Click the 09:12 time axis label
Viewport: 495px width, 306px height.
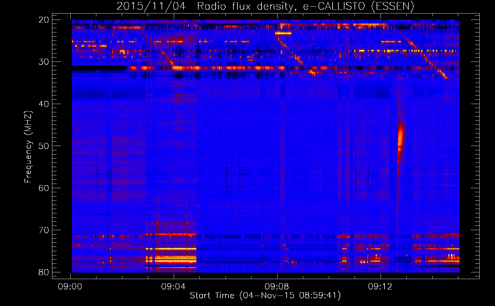(x=380, y=287)
